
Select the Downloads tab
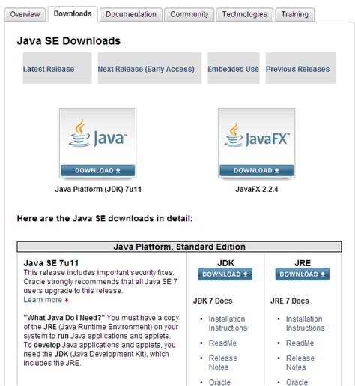click(73, 14)
